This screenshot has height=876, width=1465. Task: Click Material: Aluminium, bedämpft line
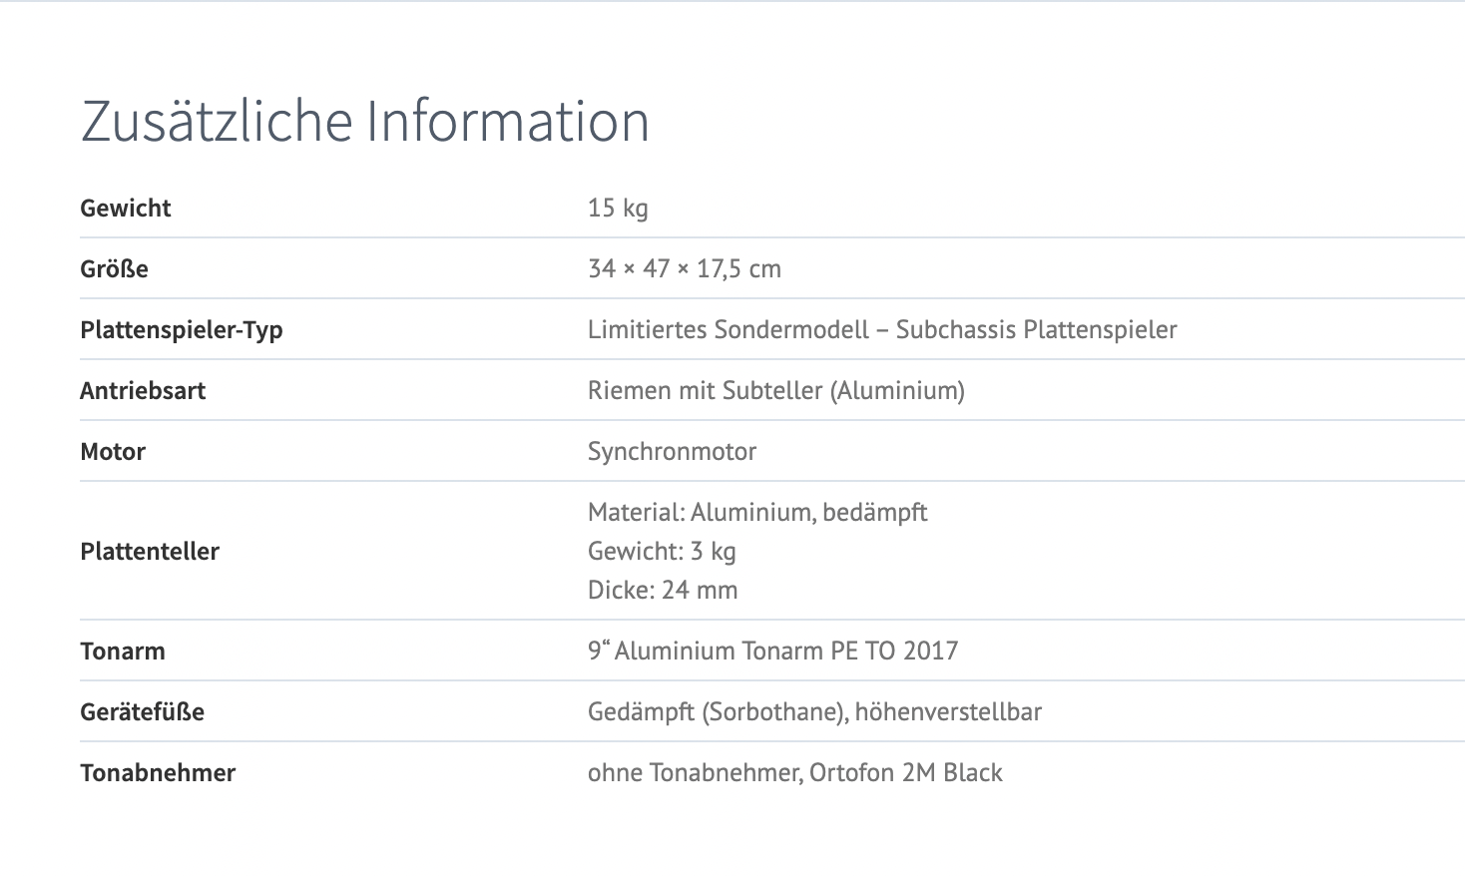pos(757,512)
